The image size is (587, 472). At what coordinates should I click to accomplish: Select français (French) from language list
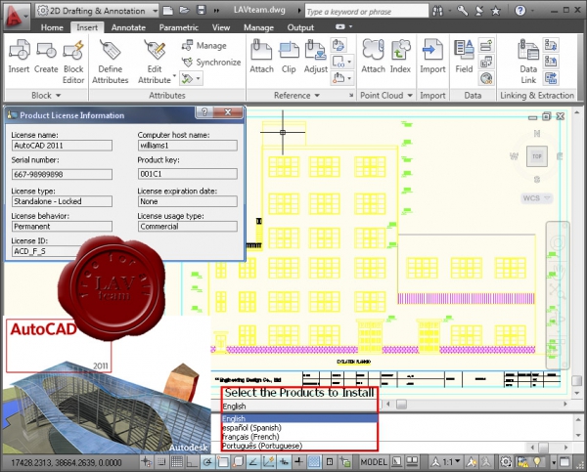click(299, 437)
